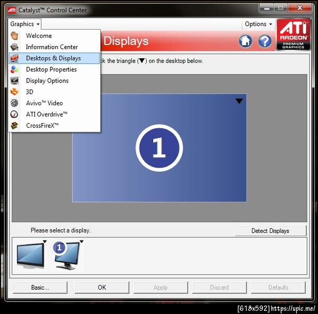Image resolution: width=318 pixels, height=314 pixels.
Task: Select display thumbnail numbered 1
Action: (66, 256)
